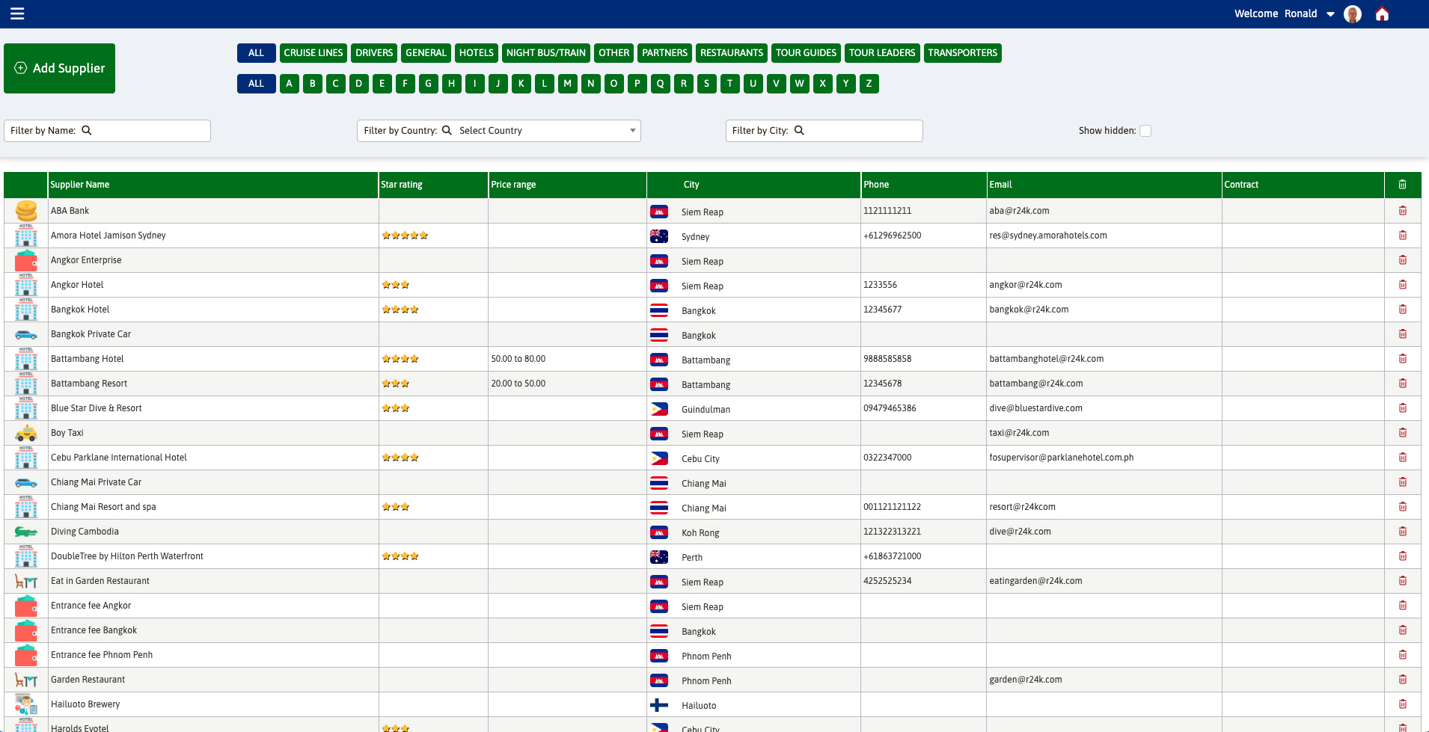This screenshot has height=732, width=1429.
Task: Click the home icon in the top bar
Action: 1382,13
